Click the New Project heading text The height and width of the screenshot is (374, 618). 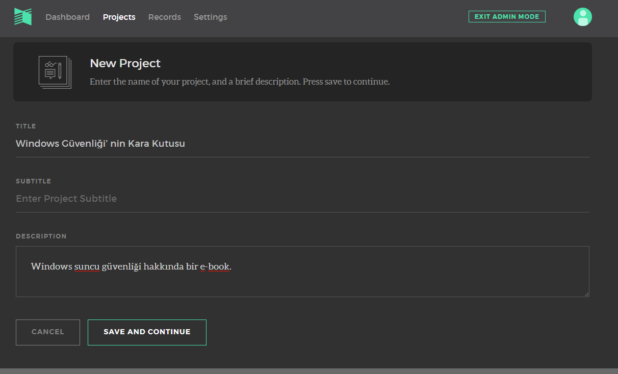pos(125,64)
